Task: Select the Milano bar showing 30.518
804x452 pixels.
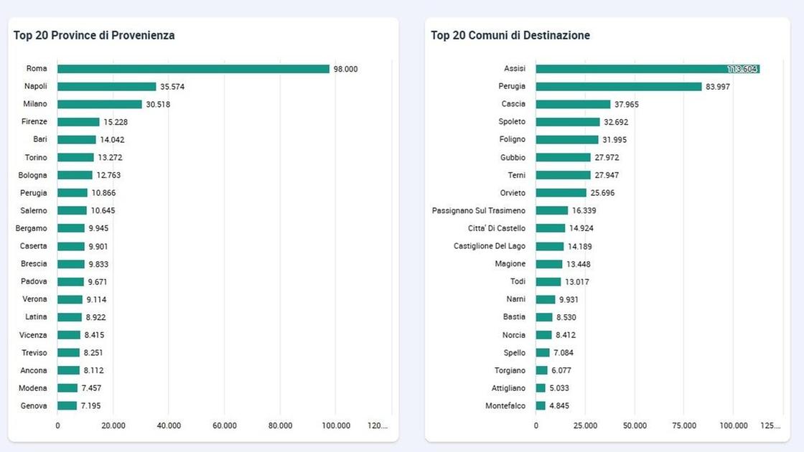Action: (x=100, y=104)
